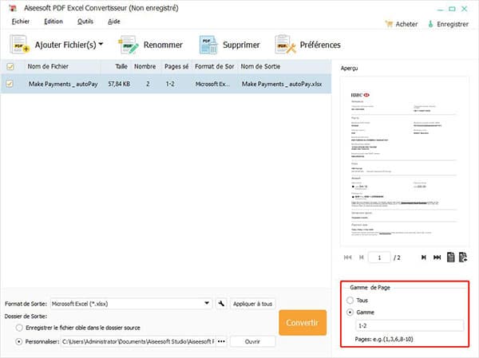Select the Tous page range radio
The image size is (479, 358).
pos(350,301)
